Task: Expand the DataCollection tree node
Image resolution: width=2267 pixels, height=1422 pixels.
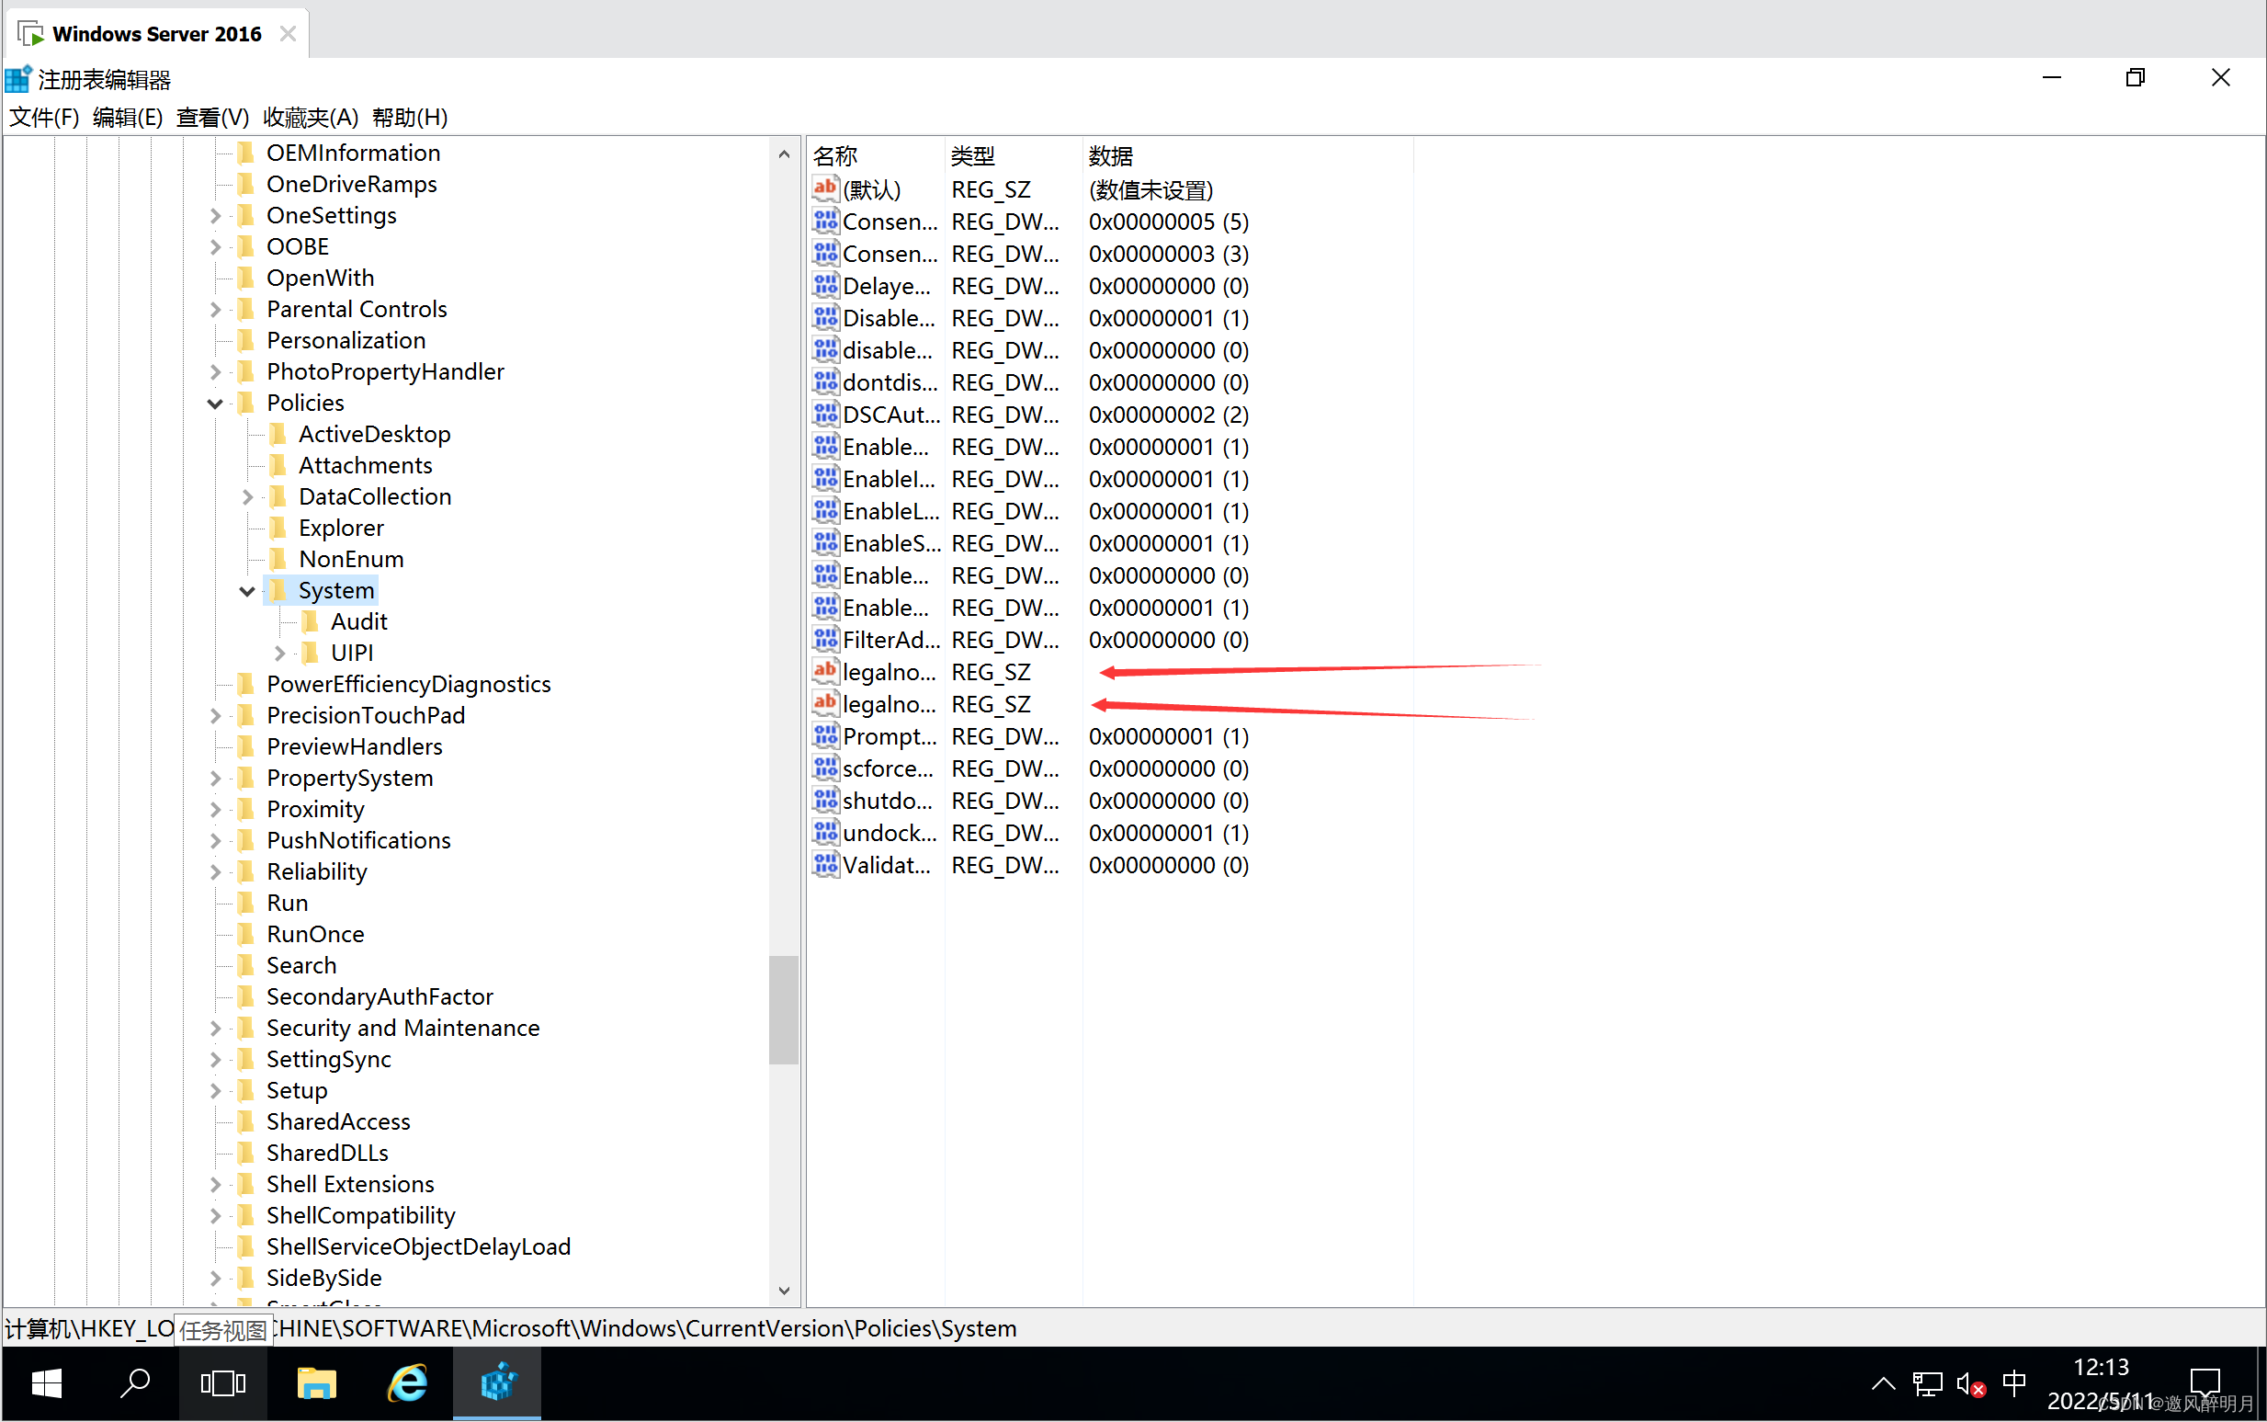Action: click(x=247, y=496)
